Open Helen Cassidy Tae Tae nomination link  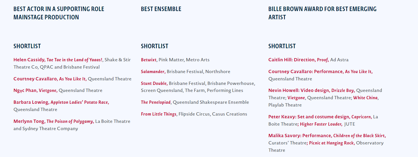[58, 60]
